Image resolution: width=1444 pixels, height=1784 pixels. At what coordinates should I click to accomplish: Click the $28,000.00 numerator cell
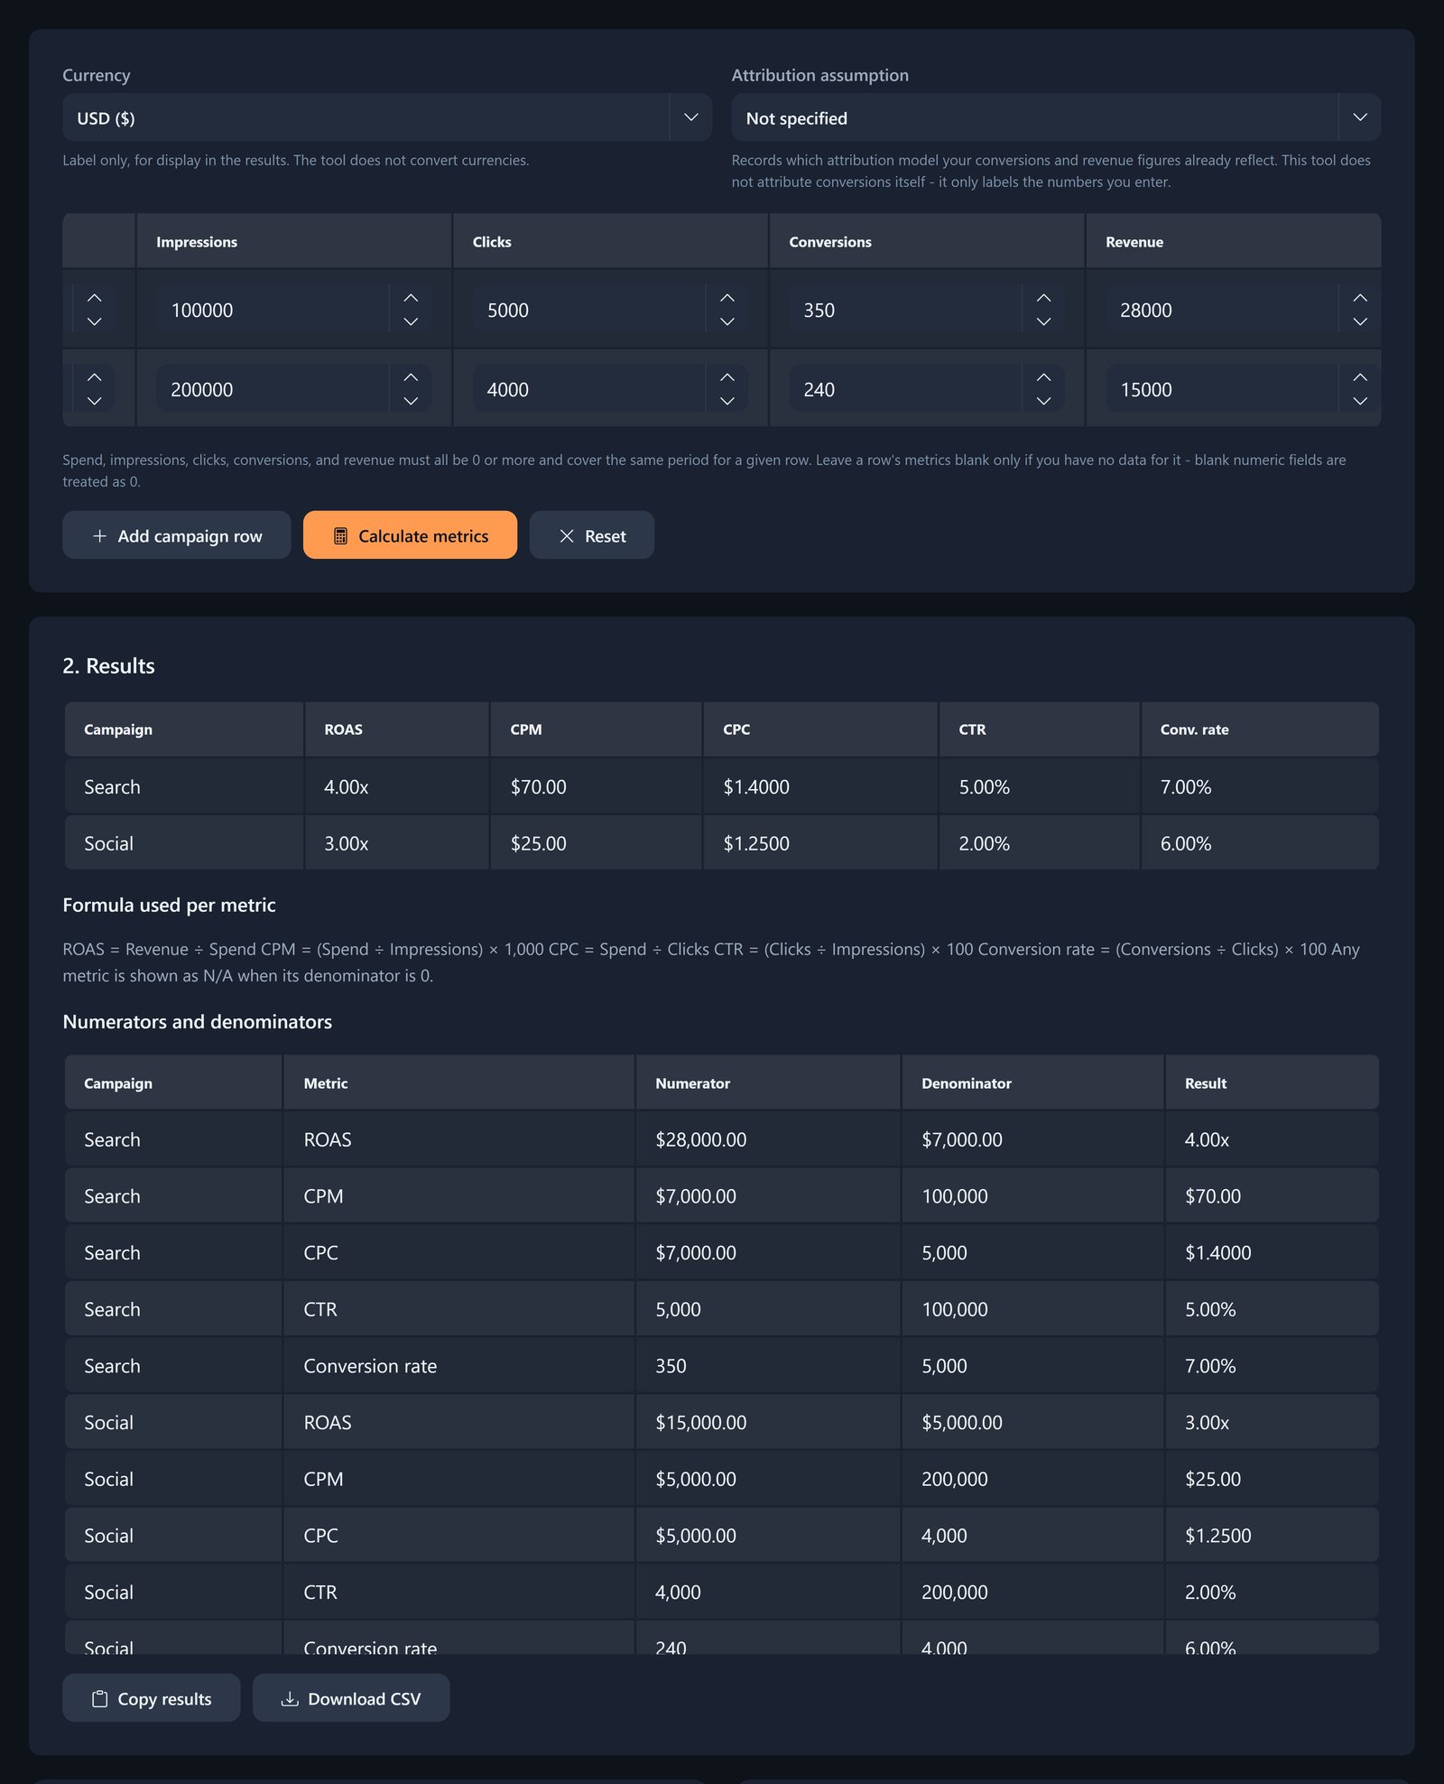coord(768,1139)
